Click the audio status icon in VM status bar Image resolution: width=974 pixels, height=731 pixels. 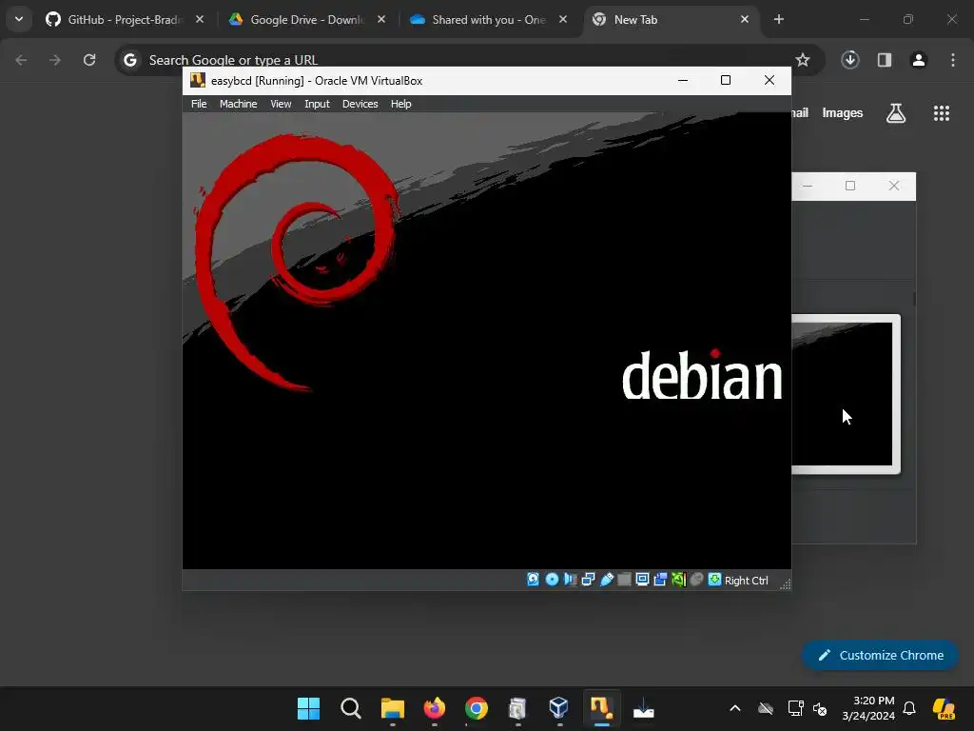(570, 580)
